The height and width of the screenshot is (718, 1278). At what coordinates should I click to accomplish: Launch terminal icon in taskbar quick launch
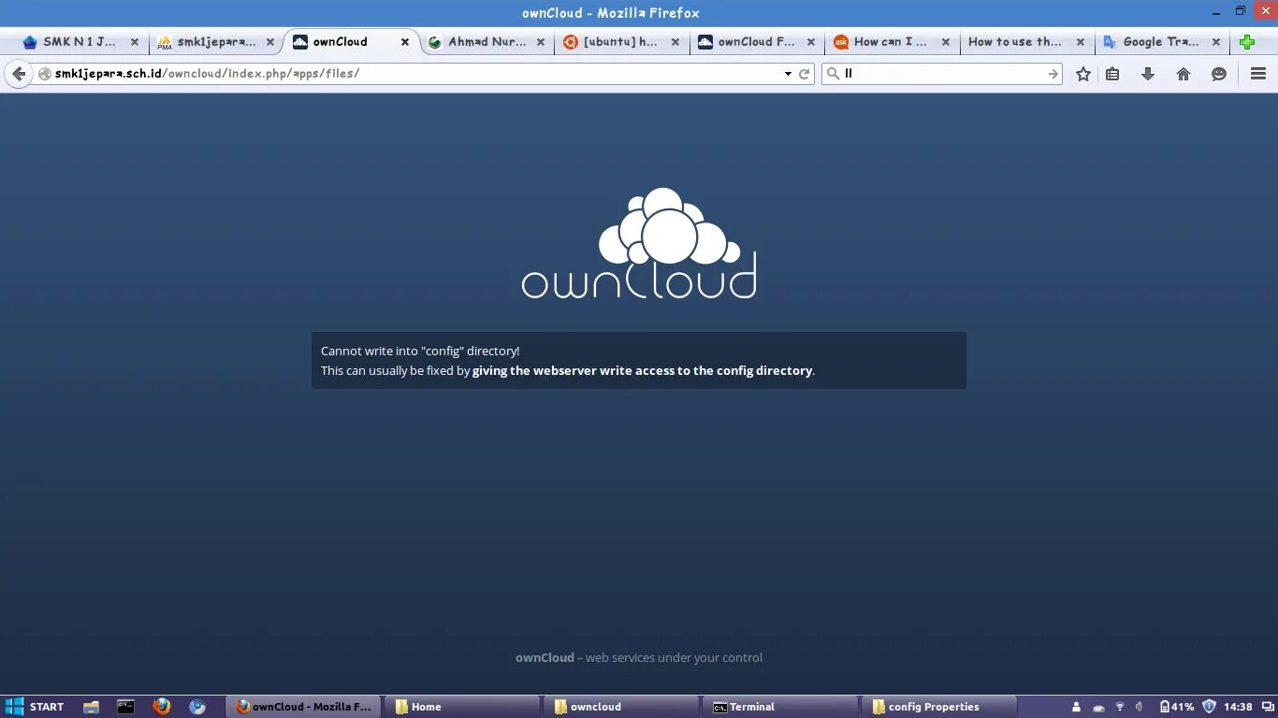coord(125,707)
